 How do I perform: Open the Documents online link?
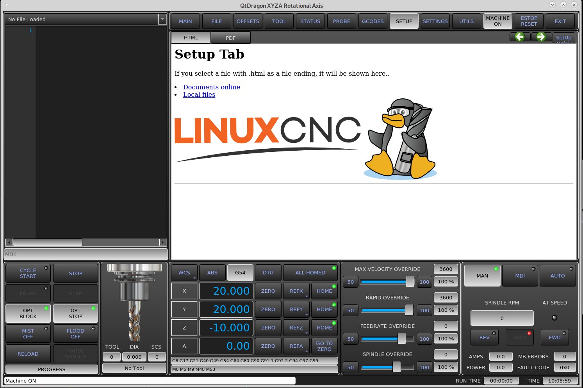(x=212, y=87)
